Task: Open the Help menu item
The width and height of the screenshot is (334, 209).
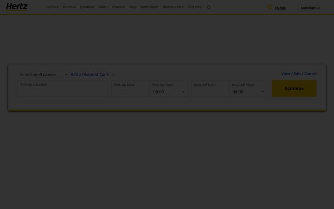Action: 133,7
